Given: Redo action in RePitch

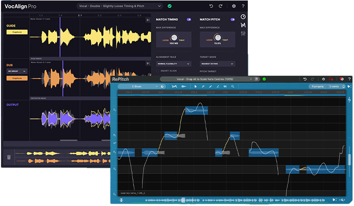Looking at the screenshot, I should (313, 79).
